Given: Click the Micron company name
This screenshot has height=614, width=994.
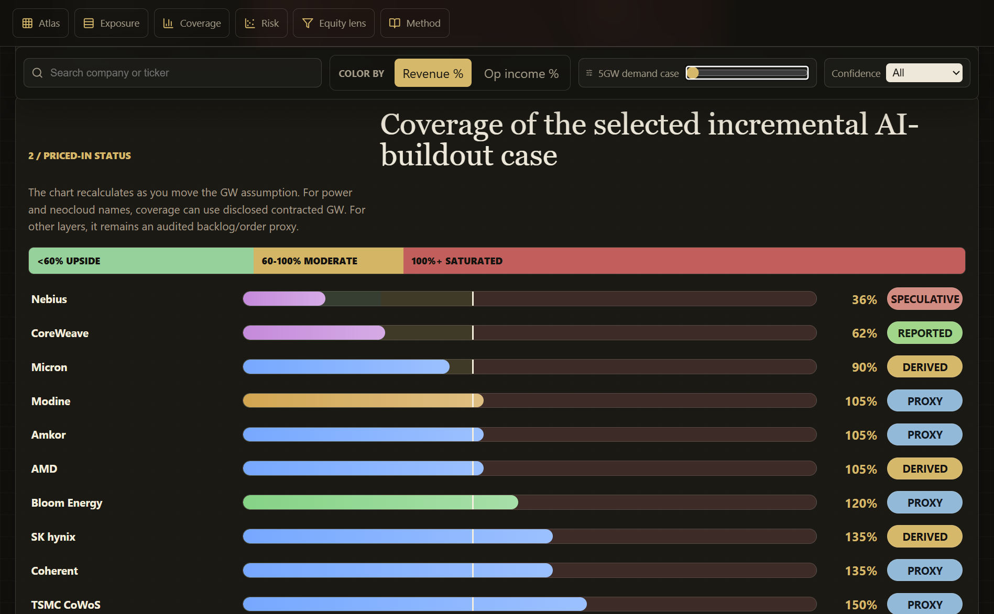Looking at the screenshot, I should (49, 367).
